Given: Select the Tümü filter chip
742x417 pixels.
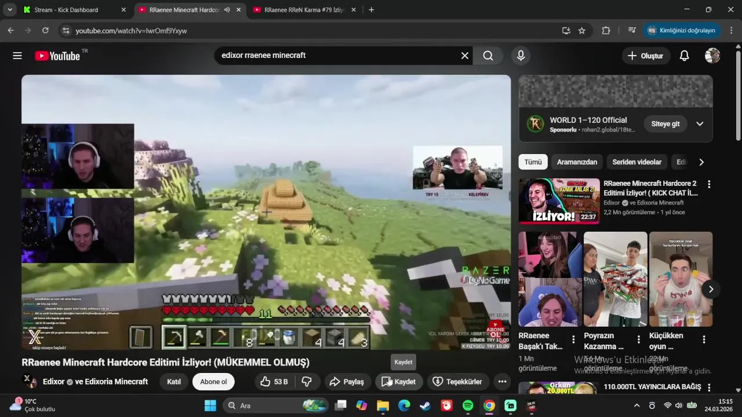Looking at the screenshot, I should [533, 162].
